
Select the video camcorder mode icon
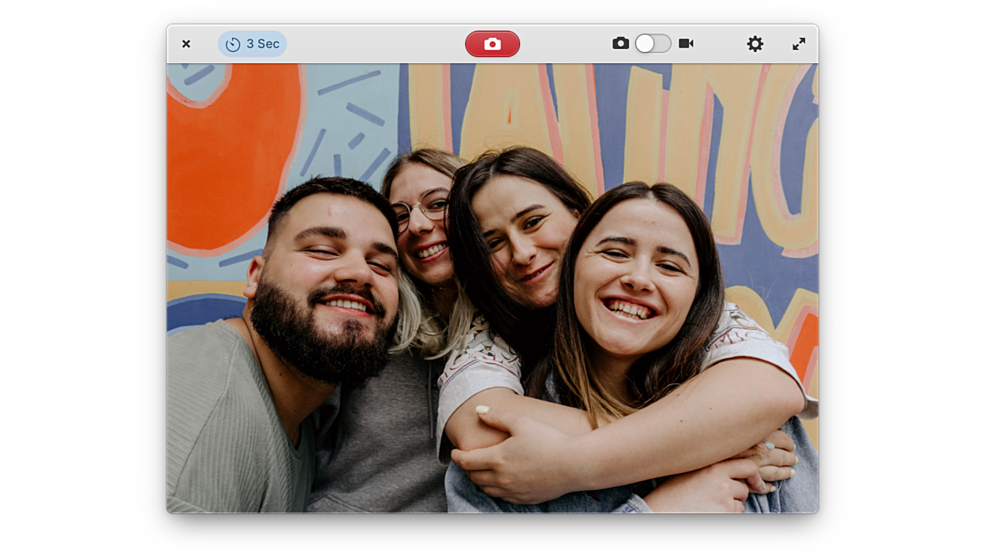(x=686, y=43)
